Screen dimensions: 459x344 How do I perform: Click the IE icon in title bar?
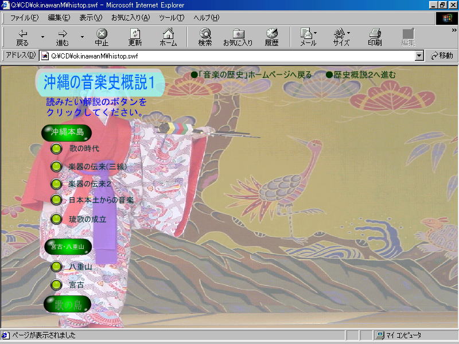[x=5, y=5]
